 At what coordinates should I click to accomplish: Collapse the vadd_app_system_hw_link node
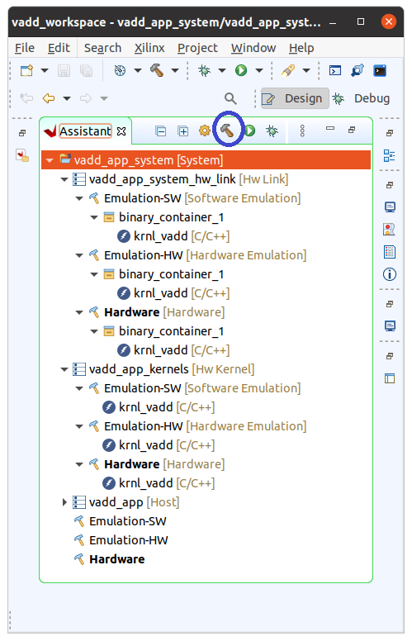coord(64,179)
